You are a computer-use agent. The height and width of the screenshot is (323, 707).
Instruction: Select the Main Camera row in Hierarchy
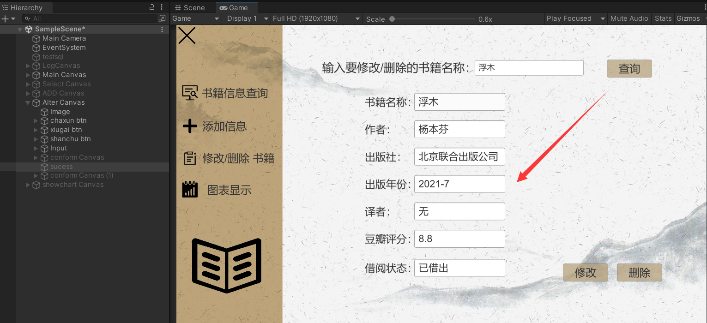coord(85,38)
